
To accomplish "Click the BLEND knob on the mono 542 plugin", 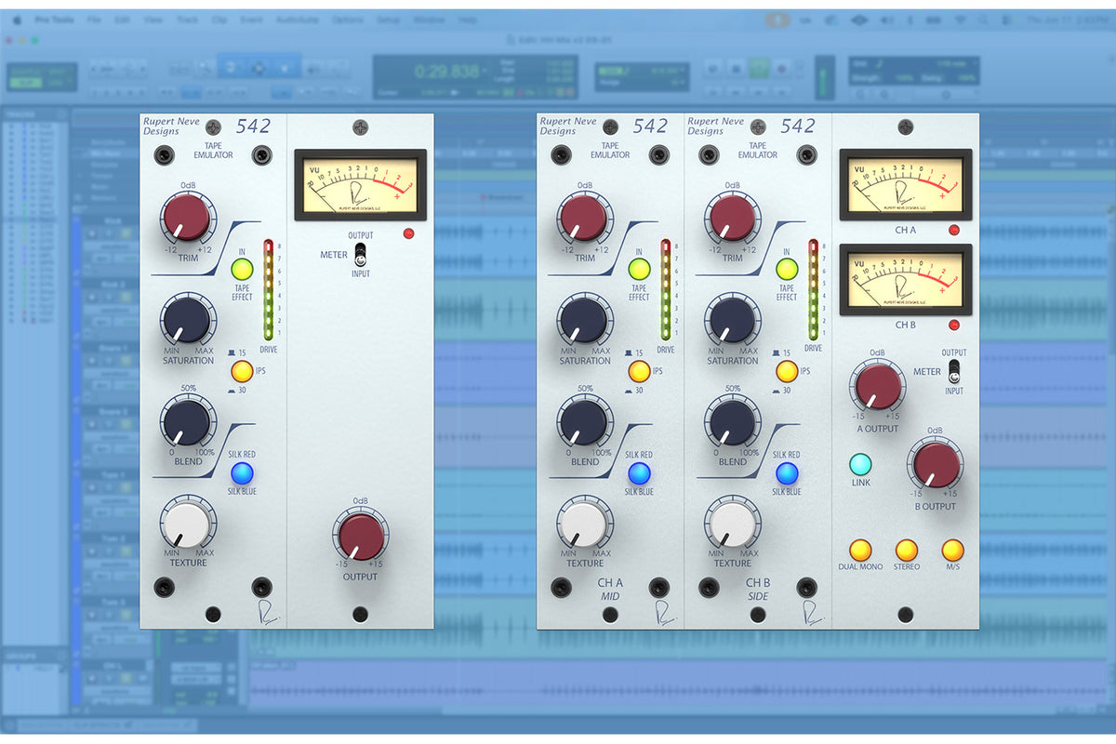I will pyautogui.click(x=187, y=422).
